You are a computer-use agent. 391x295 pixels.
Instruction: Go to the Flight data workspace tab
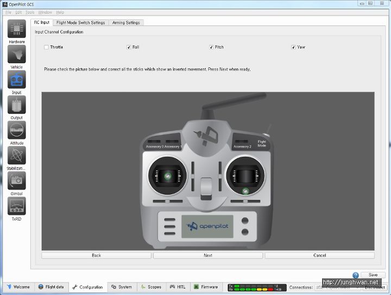coord(51,287)
